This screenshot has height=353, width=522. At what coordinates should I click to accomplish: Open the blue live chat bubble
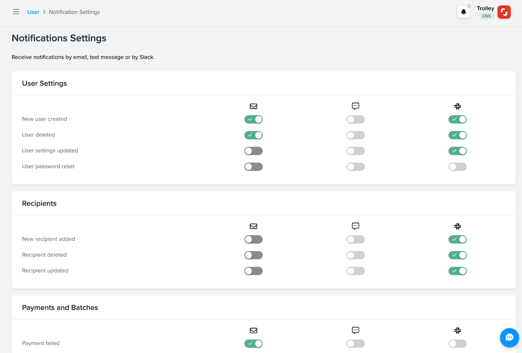(509, 337)
